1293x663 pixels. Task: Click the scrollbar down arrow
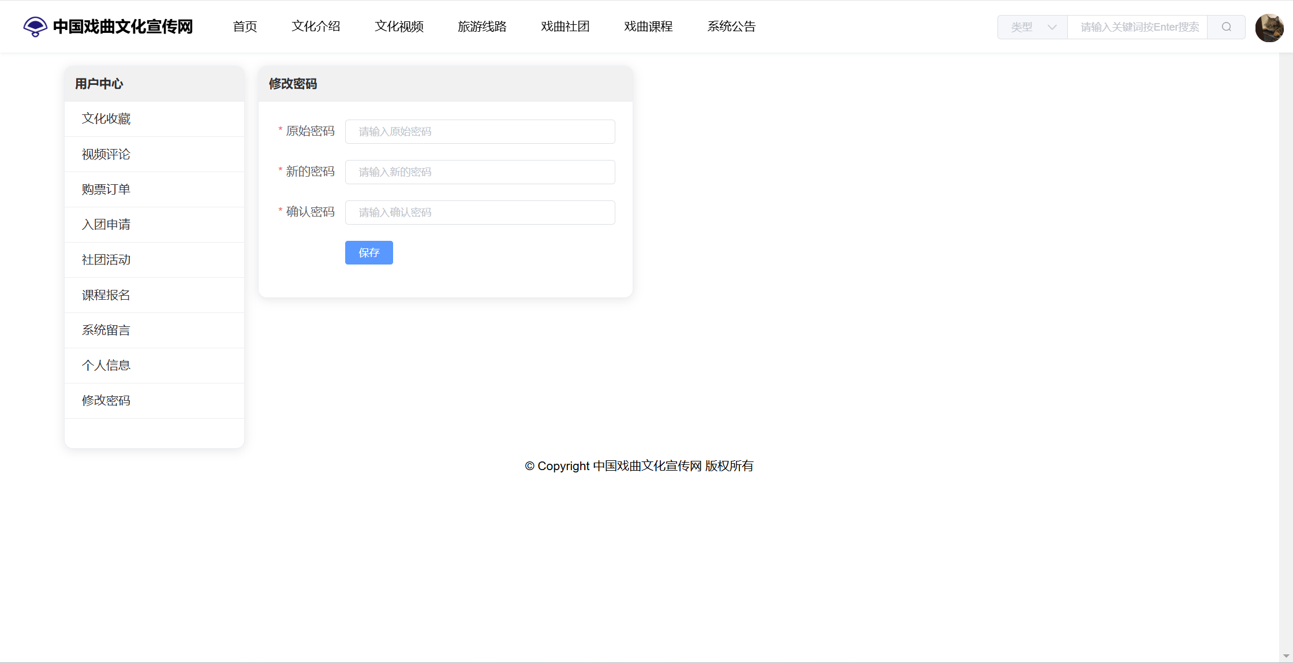click(x=1286, y=656)
